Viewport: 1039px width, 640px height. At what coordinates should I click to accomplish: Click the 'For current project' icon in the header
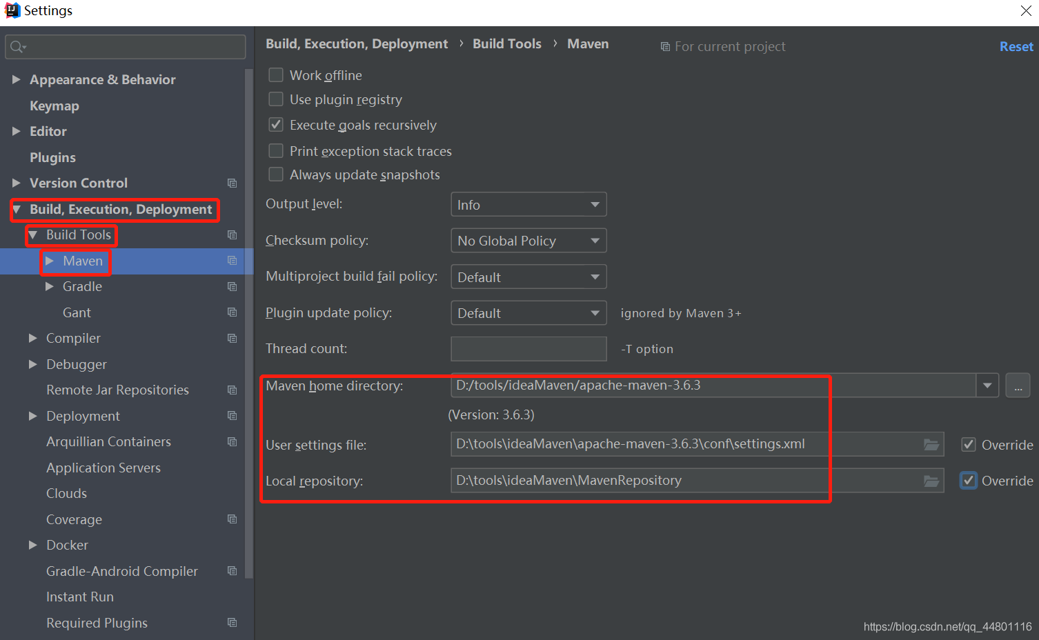click(x=665, y=47)
